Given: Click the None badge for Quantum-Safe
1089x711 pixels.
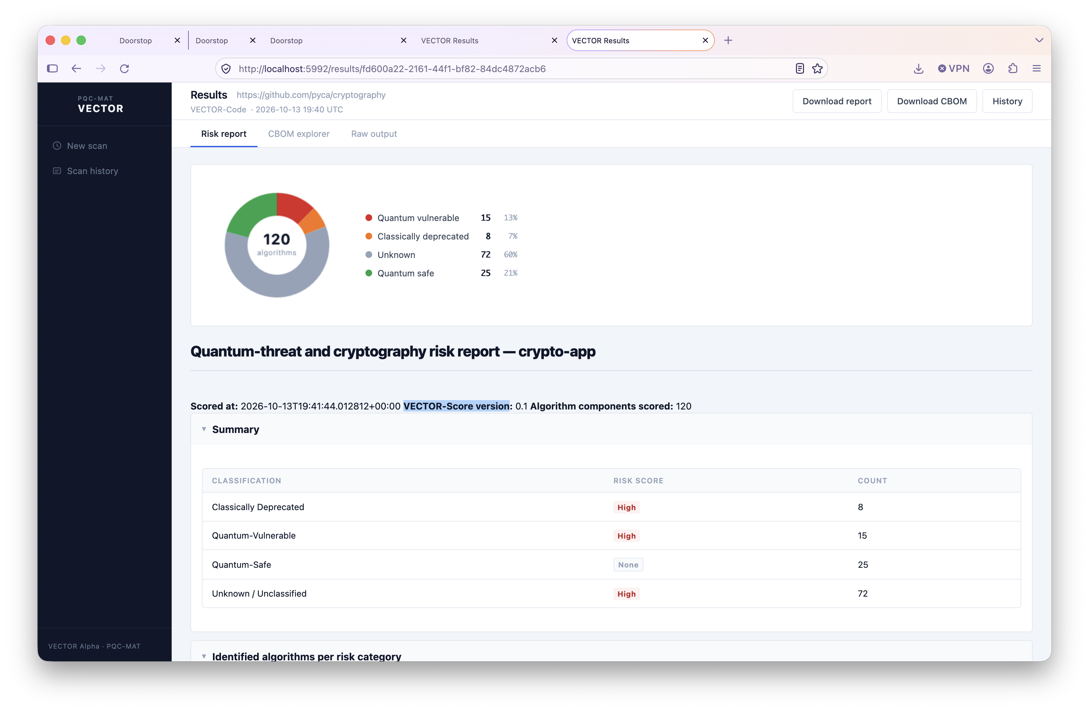Looking at the screenshot, I should coord(628,564).
